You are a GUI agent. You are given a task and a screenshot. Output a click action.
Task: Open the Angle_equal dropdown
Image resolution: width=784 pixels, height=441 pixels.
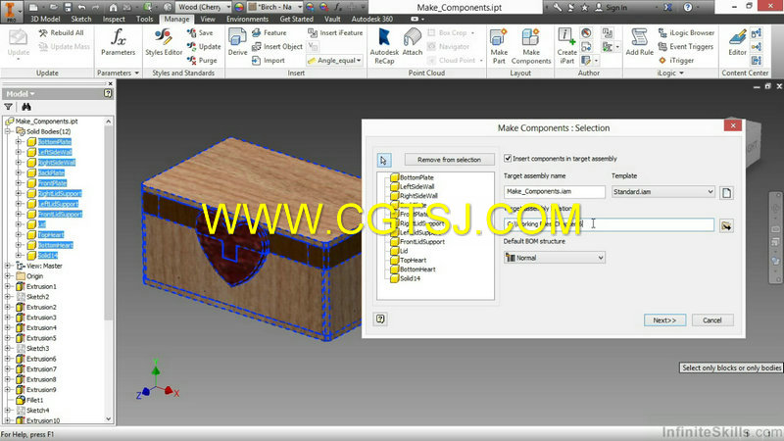(359, 60)
